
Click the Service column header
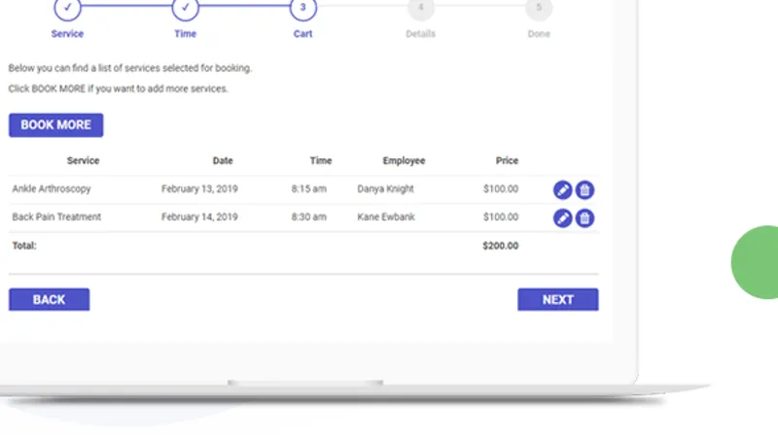(83, 161)
